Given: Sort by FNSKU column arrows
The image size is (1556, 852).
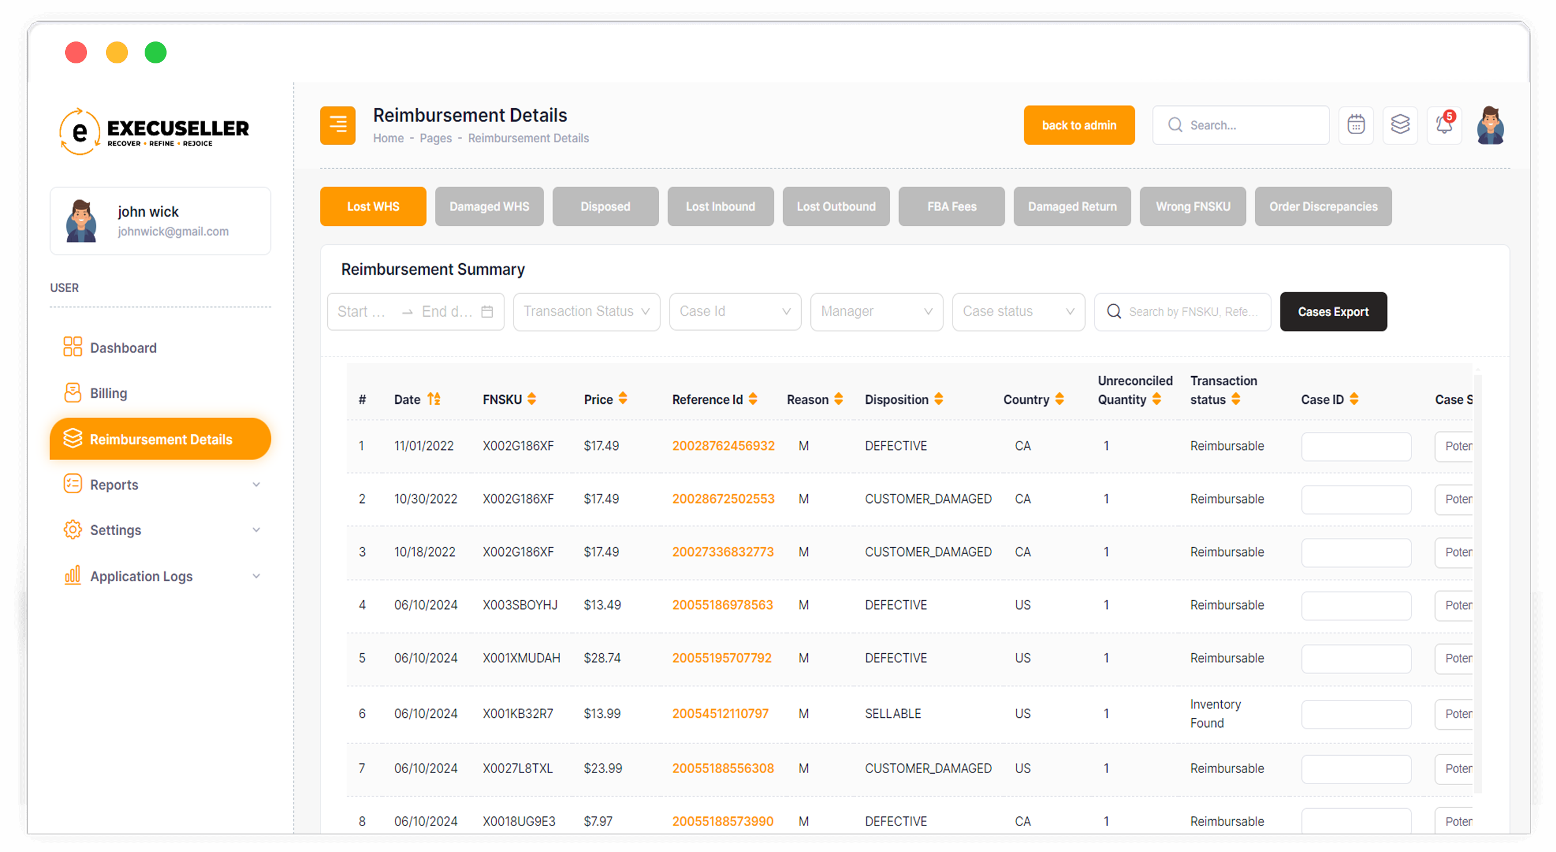Looking at the screenshot, I should pos(531,399).
